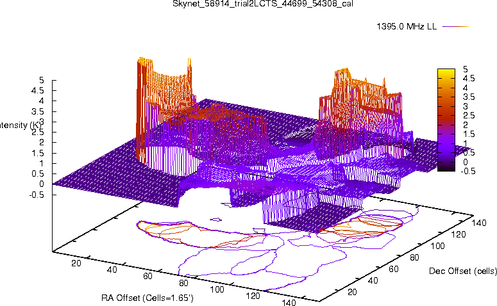Image resolution: width=497 pixels, height=306 pixels.
Task: Click the 4 tick on the intensity axis
Action: click(x=42, y=101)
